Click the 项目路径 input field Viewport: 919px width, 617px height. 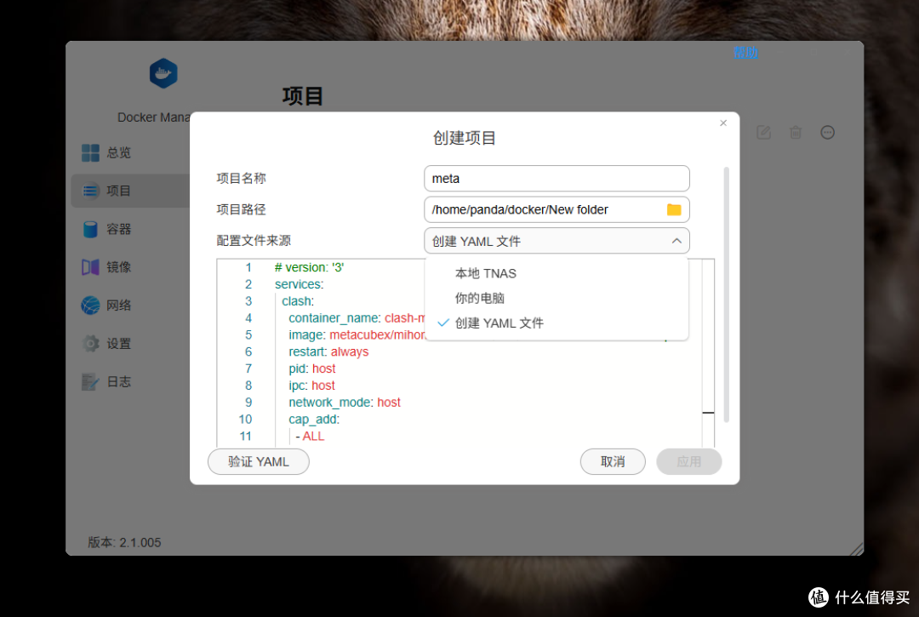[x=557, y=209]
